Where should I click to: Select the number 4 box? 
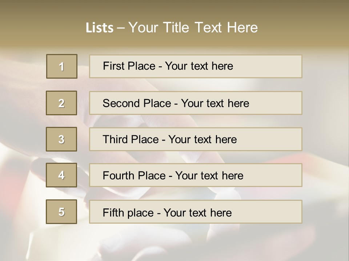pos(61,175)
